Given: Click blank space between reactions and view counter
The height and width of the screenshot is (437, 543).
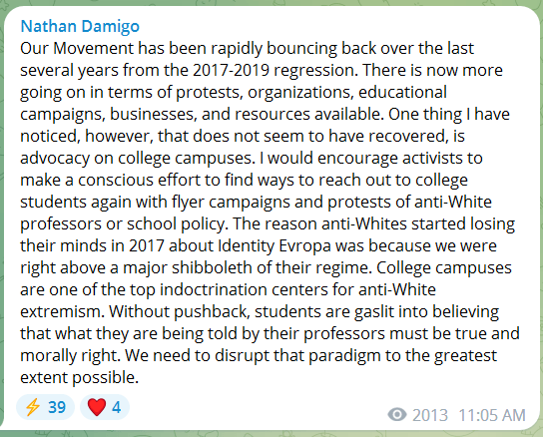Looking at the screenshot, I should click(x=257, y=409).
